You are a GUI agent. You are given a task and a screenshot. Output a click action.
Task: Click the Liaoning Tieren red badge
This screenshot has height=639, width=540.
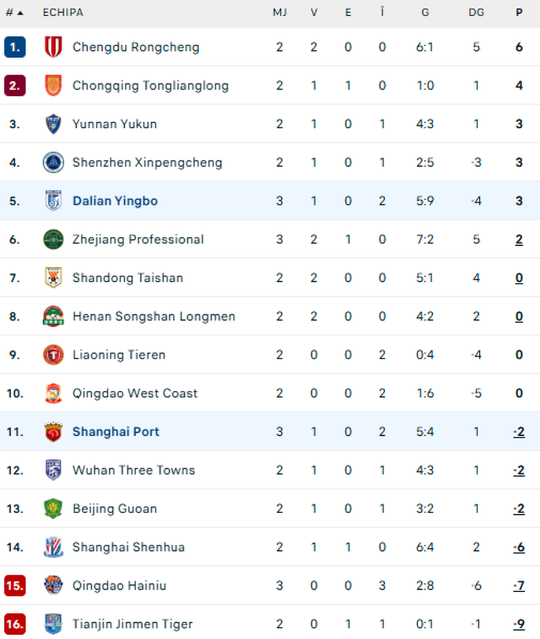click(x=53, y=355)
